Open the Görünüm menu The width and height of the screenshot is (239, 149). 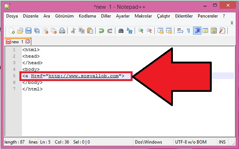(64, 16)
